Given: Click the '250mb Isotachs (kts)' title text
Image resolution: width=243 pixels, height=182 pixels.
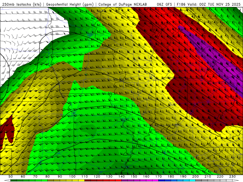Looking at the screenshot, I should 22,4.
